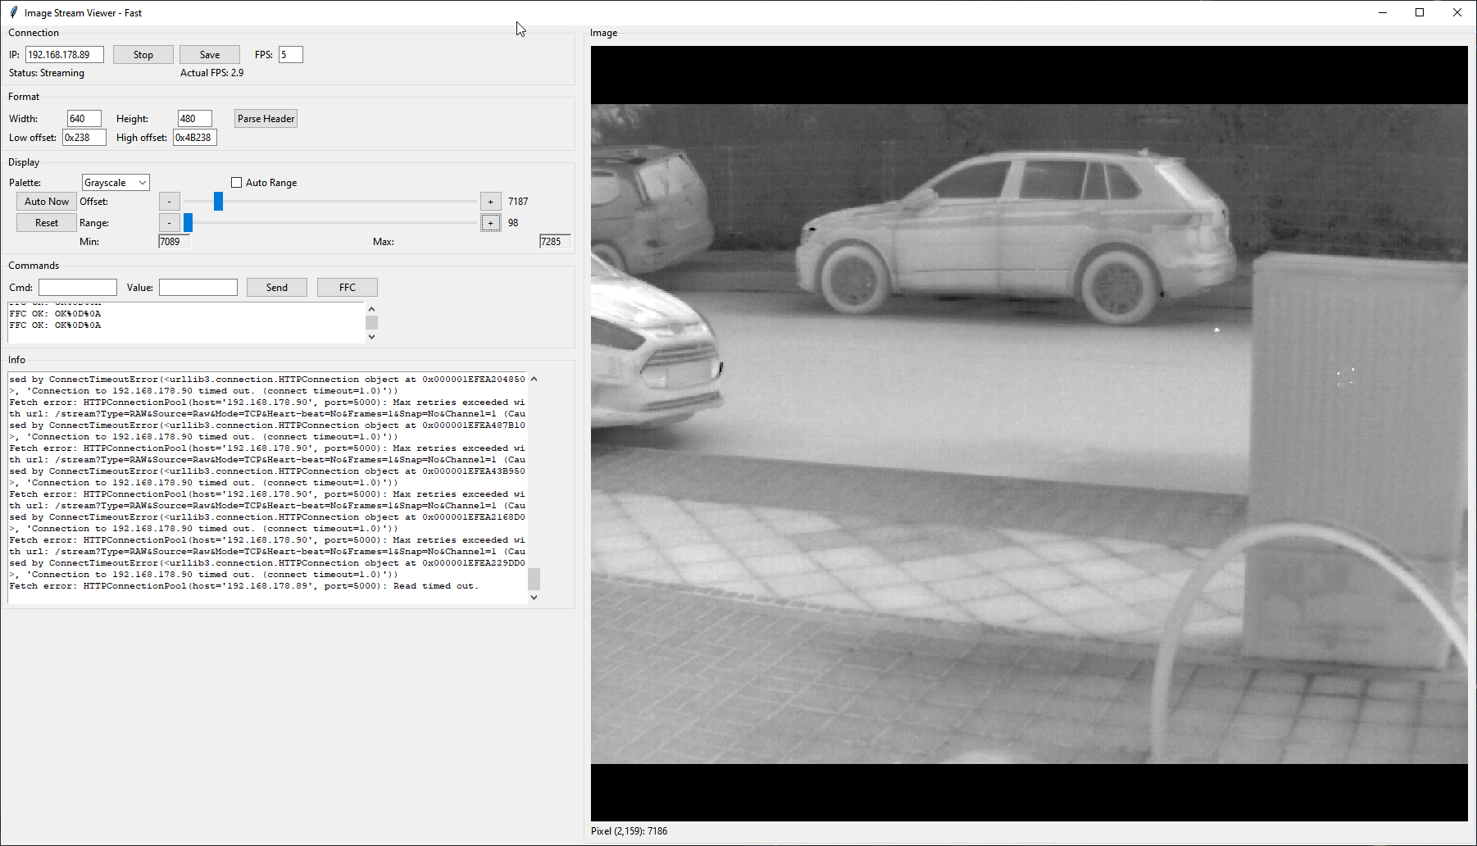
Task: Edit the IP address field
Action: coord(65,55)
